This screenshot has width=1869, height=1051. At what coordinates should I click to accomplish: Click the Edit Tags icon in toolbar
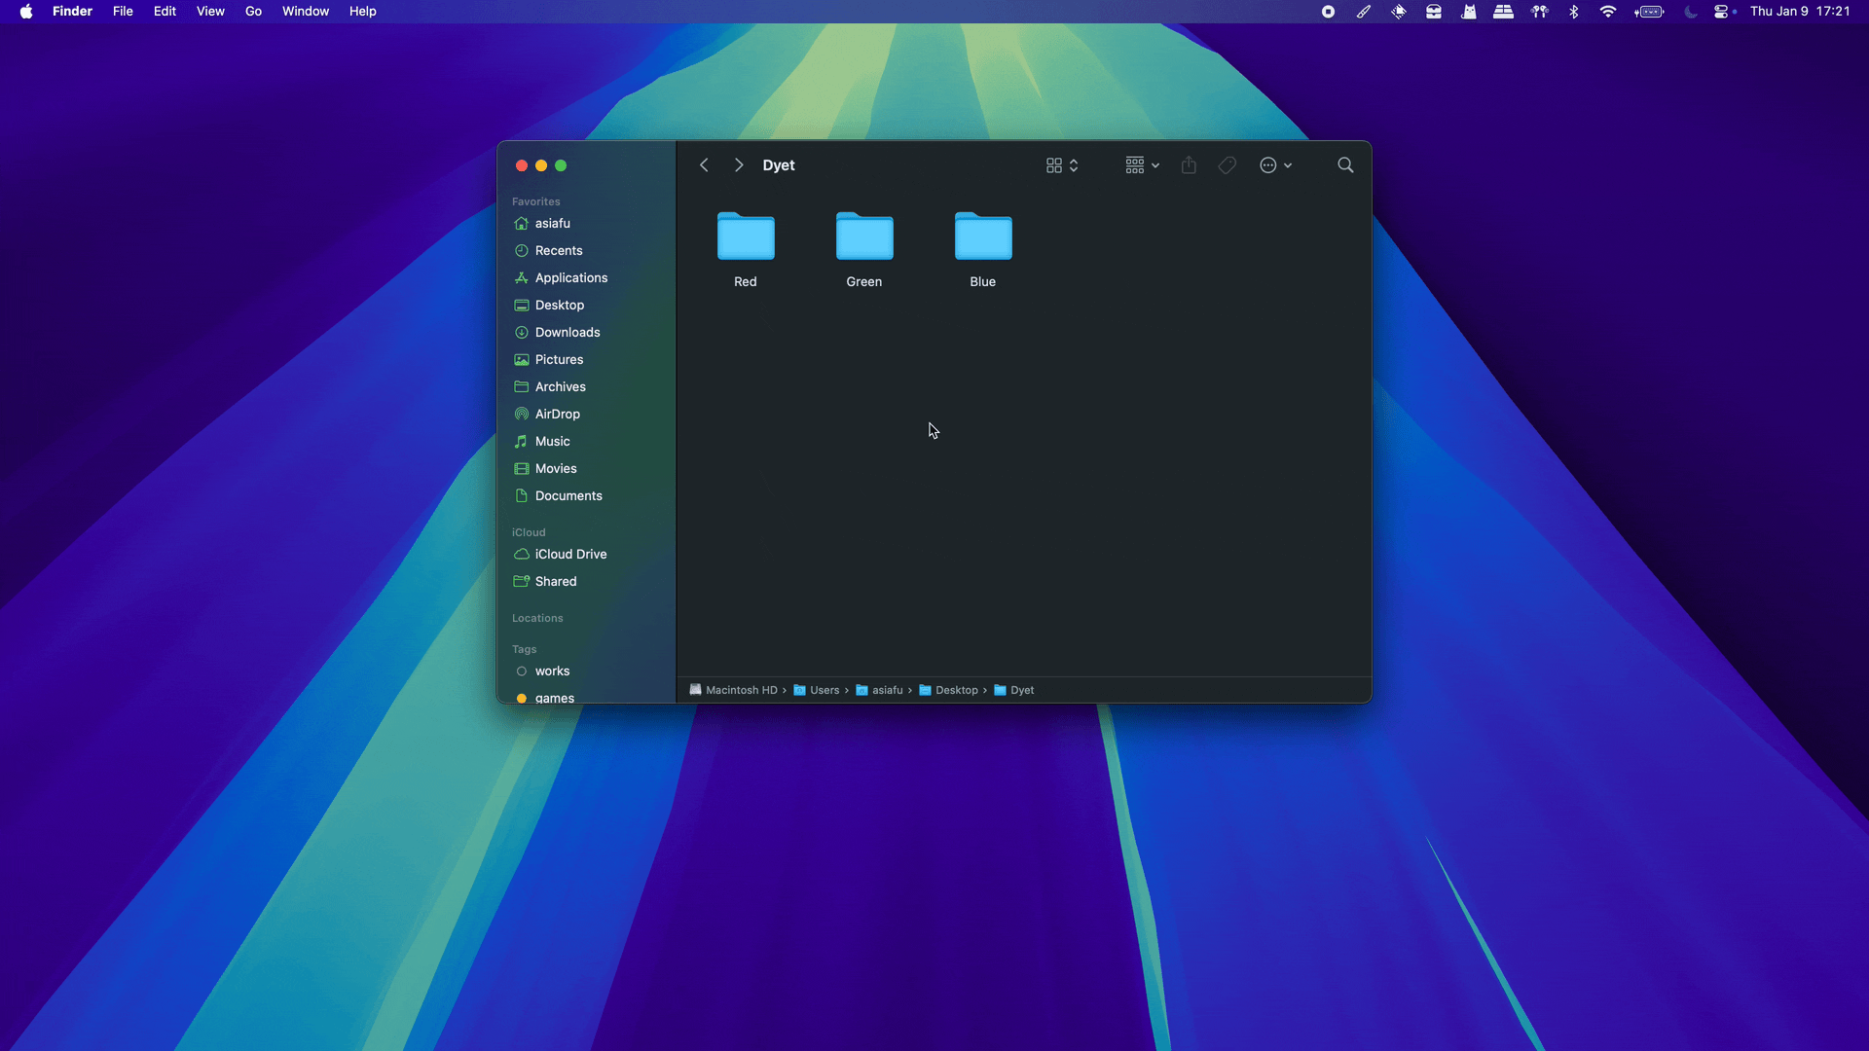(x=1228, y=165)
